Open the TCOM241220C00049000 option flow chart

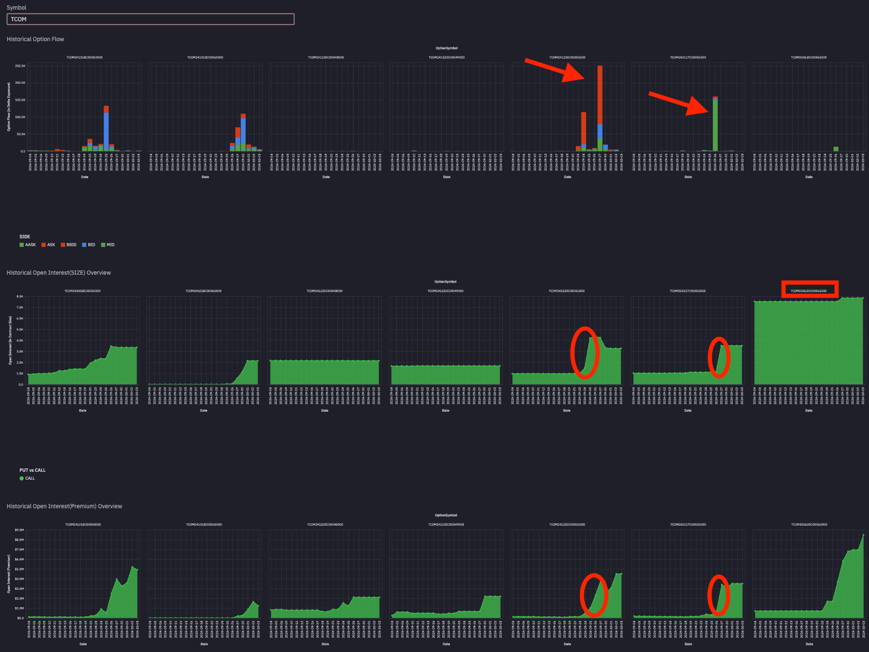(447, 107)
